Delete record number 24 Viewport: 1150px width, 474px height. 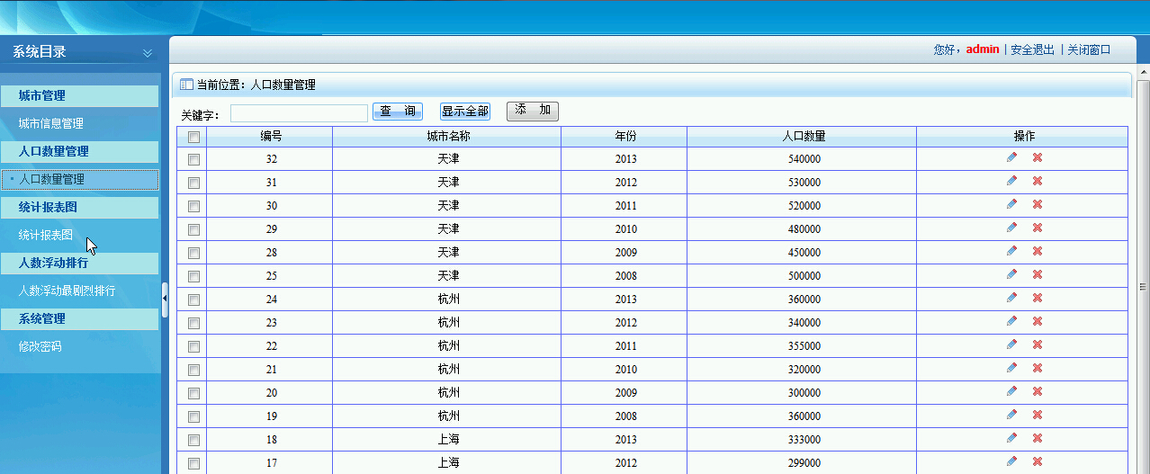[1037, 298]
